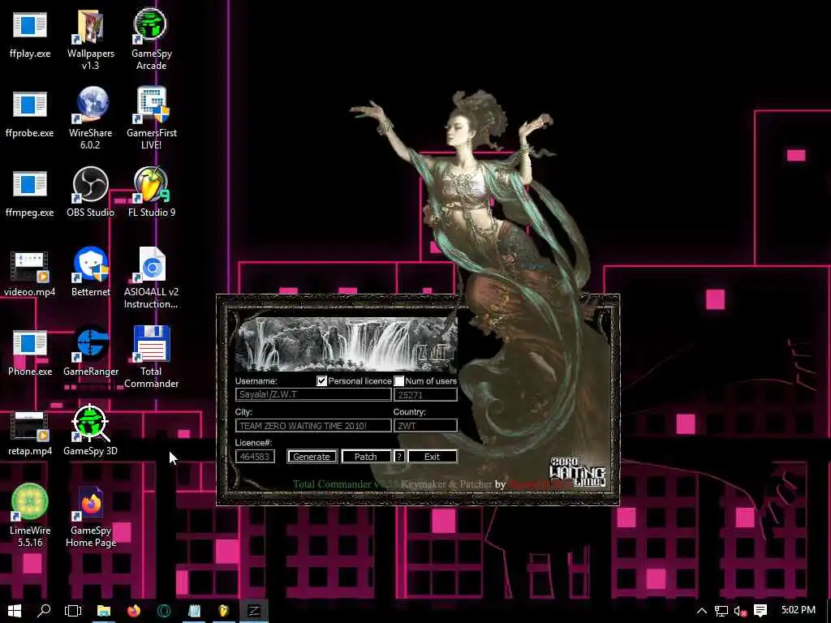Select the ffmpeg.exe desktop icon
Screen dimensions: 831x623
point(30,192)
